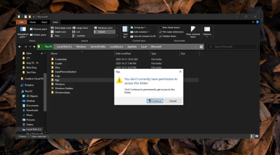Switch to large thumbnails view in status bar
Viewport: 280px width, 155px height.
coord(257,136)
